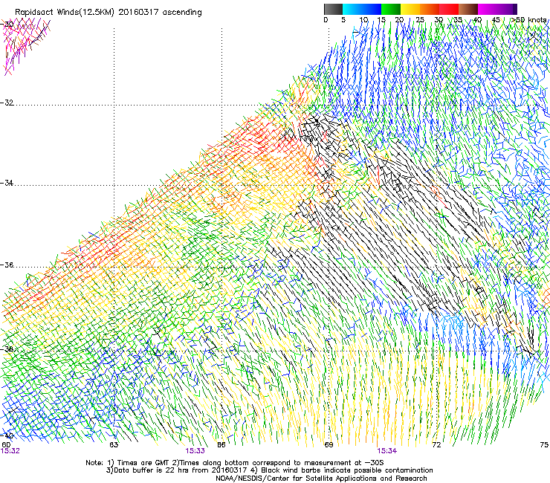
Task: Click the cyan 5-10 knots legend swatch
Action: click(352, 9)
